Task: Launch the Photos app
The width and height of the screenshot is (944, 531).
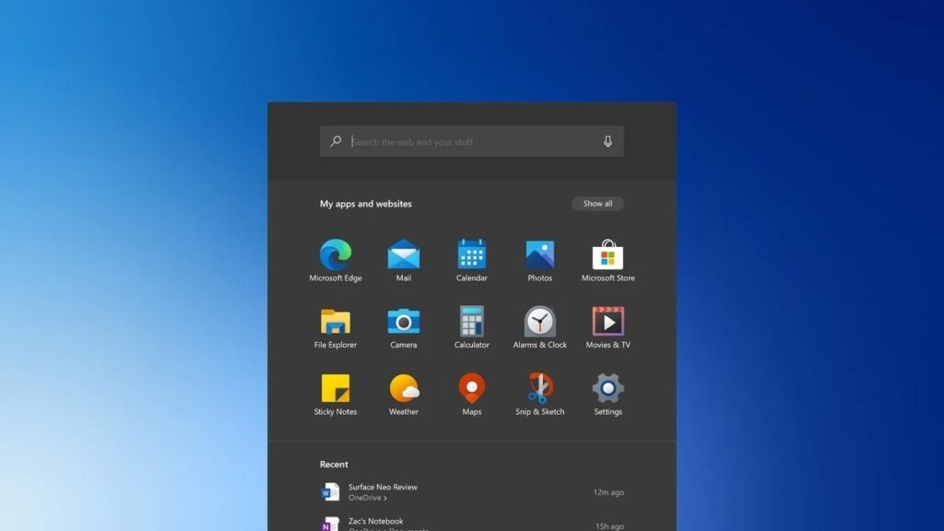Action: click(x=539, y=256)
